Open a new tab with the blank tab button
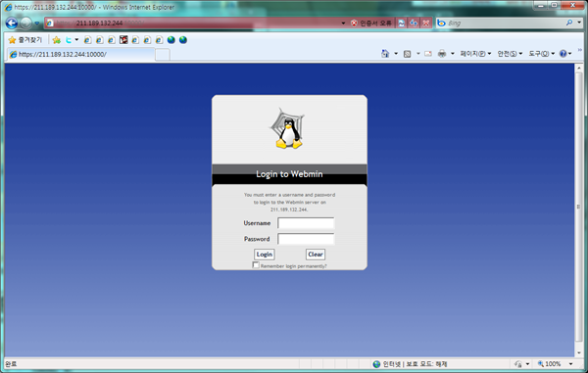 click(163, 55)
